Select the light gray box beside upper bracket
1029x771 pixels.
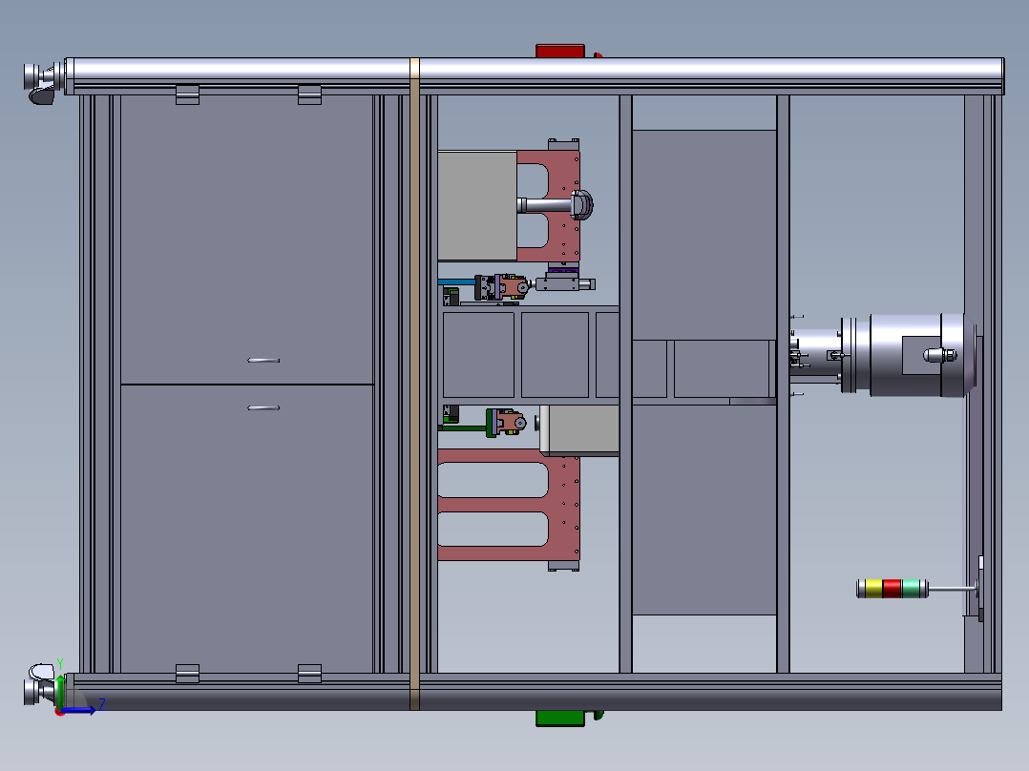click(477, 206)
